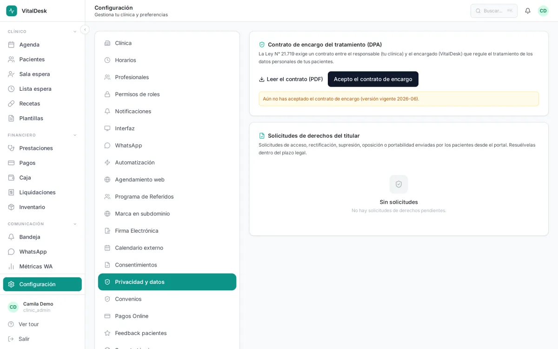Open Agendamiento web settings
This screenshot has width=558, height=349.
click(167, 180)
